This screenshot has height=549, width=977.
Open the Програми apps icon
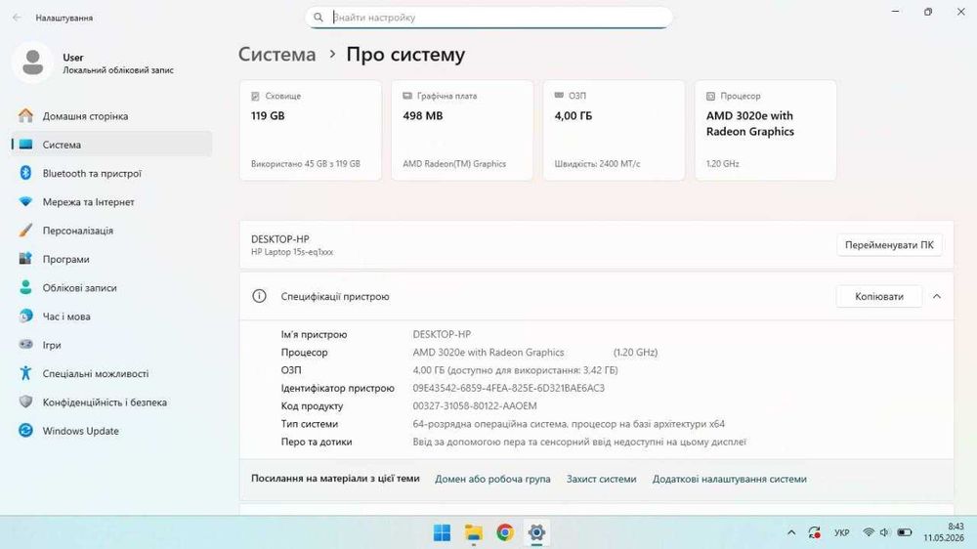pos(25,259)
